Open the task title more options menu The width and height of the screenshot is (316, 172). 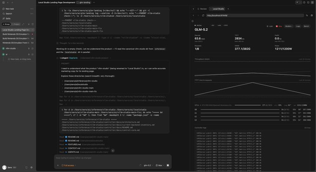[x=94, y=3]
